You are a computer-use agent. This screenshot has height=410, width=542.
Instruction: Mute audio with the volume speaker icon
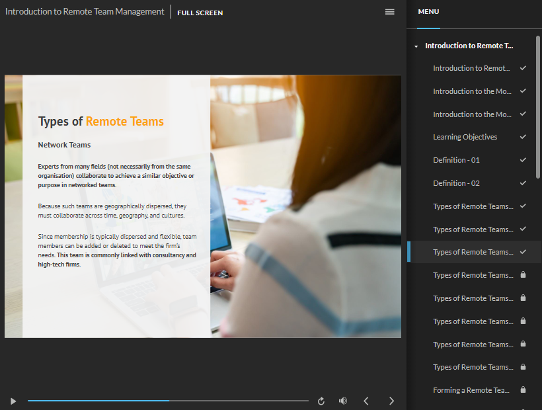click(x=343, y=401)
